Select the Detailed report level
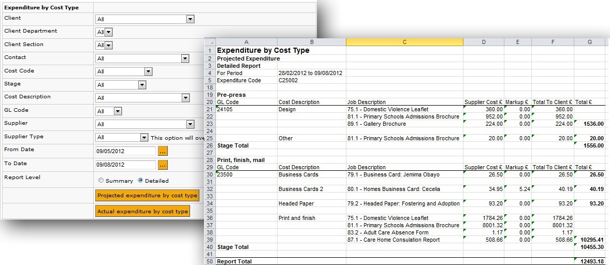Screen dimensions: 610x265 [x=140, y=180]
